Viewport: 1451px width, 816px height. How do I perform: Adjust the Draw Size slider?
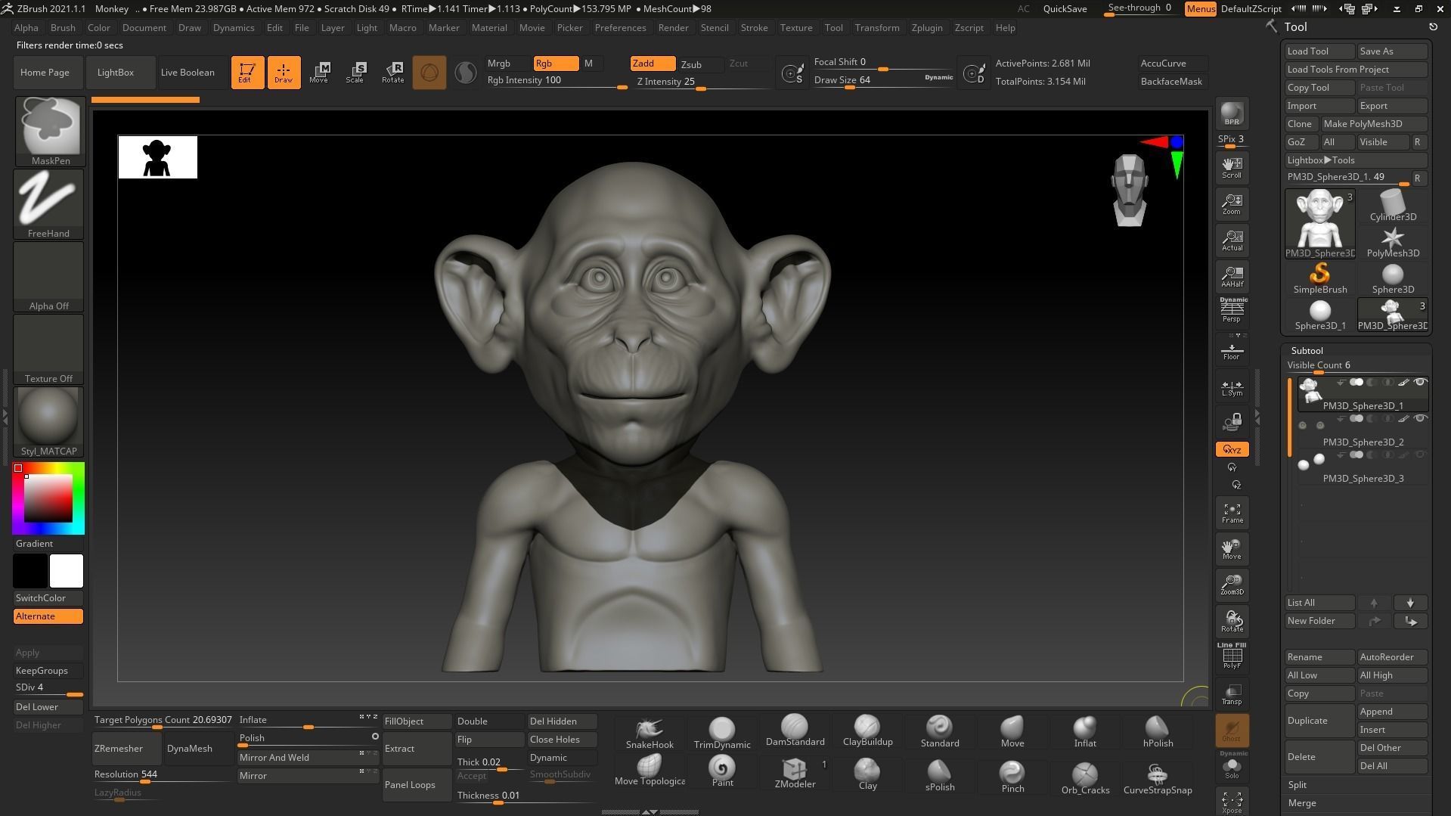pos(883,80)
